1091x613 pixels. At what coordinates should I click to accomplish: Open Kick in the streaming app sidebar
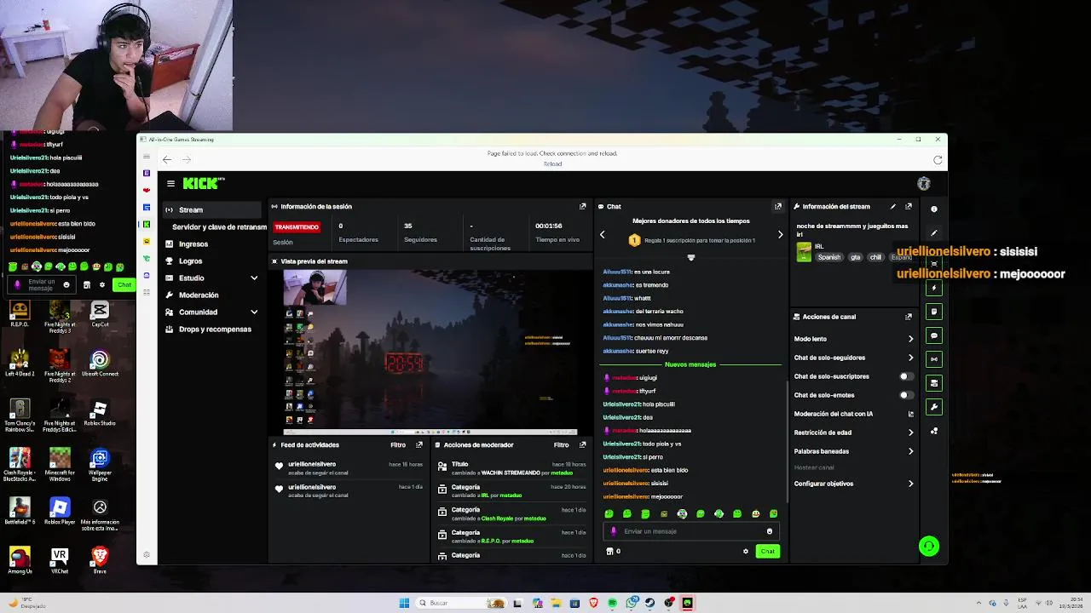(147, 224)
